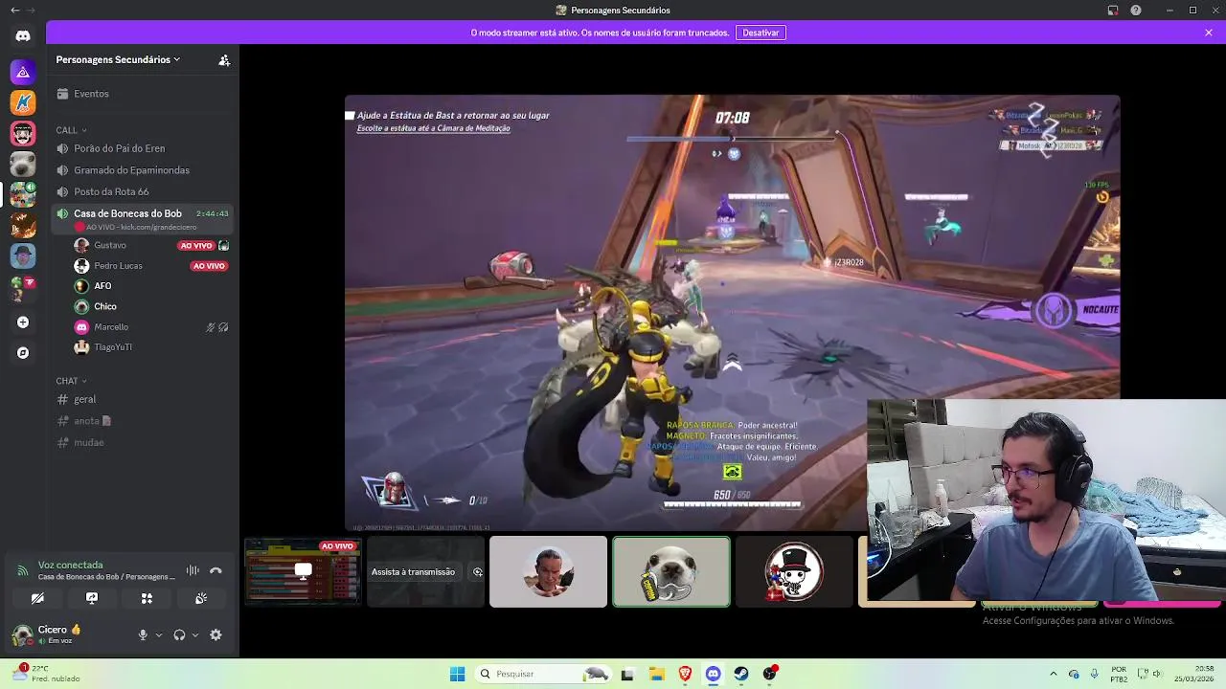The width and height of the screenshot is (1226, 689).
Task: Toggle noise suppression waveform icon
Action: tap(193, 570)
